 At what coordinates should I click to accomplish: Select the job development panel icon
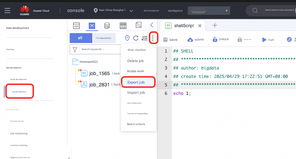tap(92, 26)
